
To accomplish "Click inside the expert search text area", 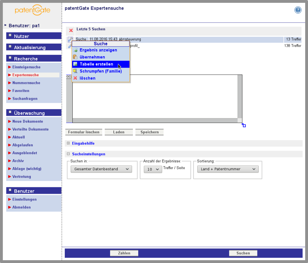I will [155, 96].
